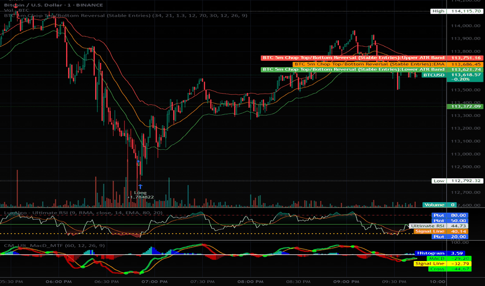Click the BTCUSD last price label
Screen dimensions: 485x286
[434, 75]
